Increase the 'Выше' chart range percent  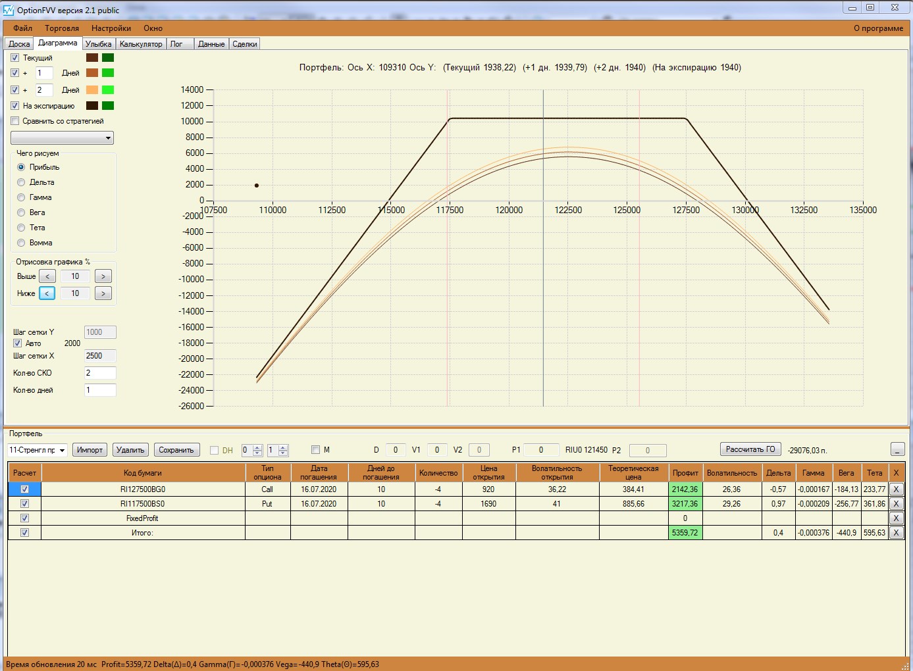pyautogui.click(x=103, y=276)
